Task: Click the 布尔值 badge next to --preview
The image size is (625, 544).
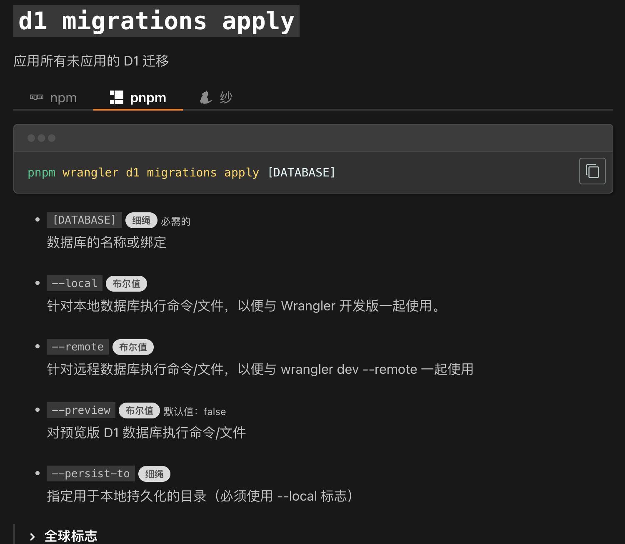Action: point(140,411)
